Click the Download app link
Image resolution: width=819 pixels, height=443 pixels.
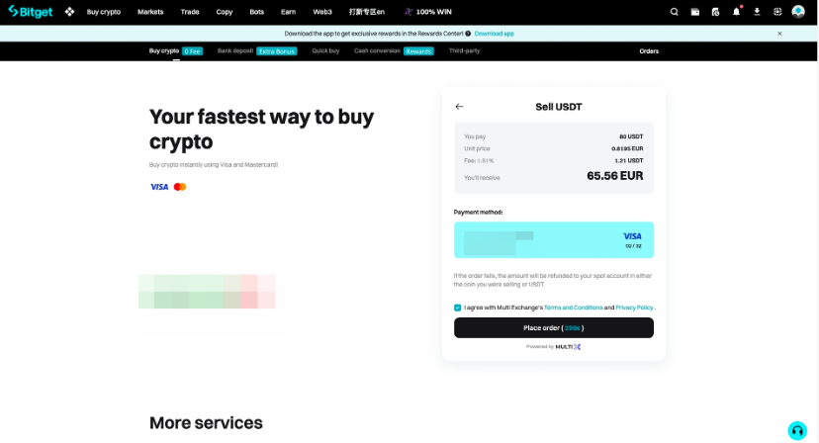[495, 34]
